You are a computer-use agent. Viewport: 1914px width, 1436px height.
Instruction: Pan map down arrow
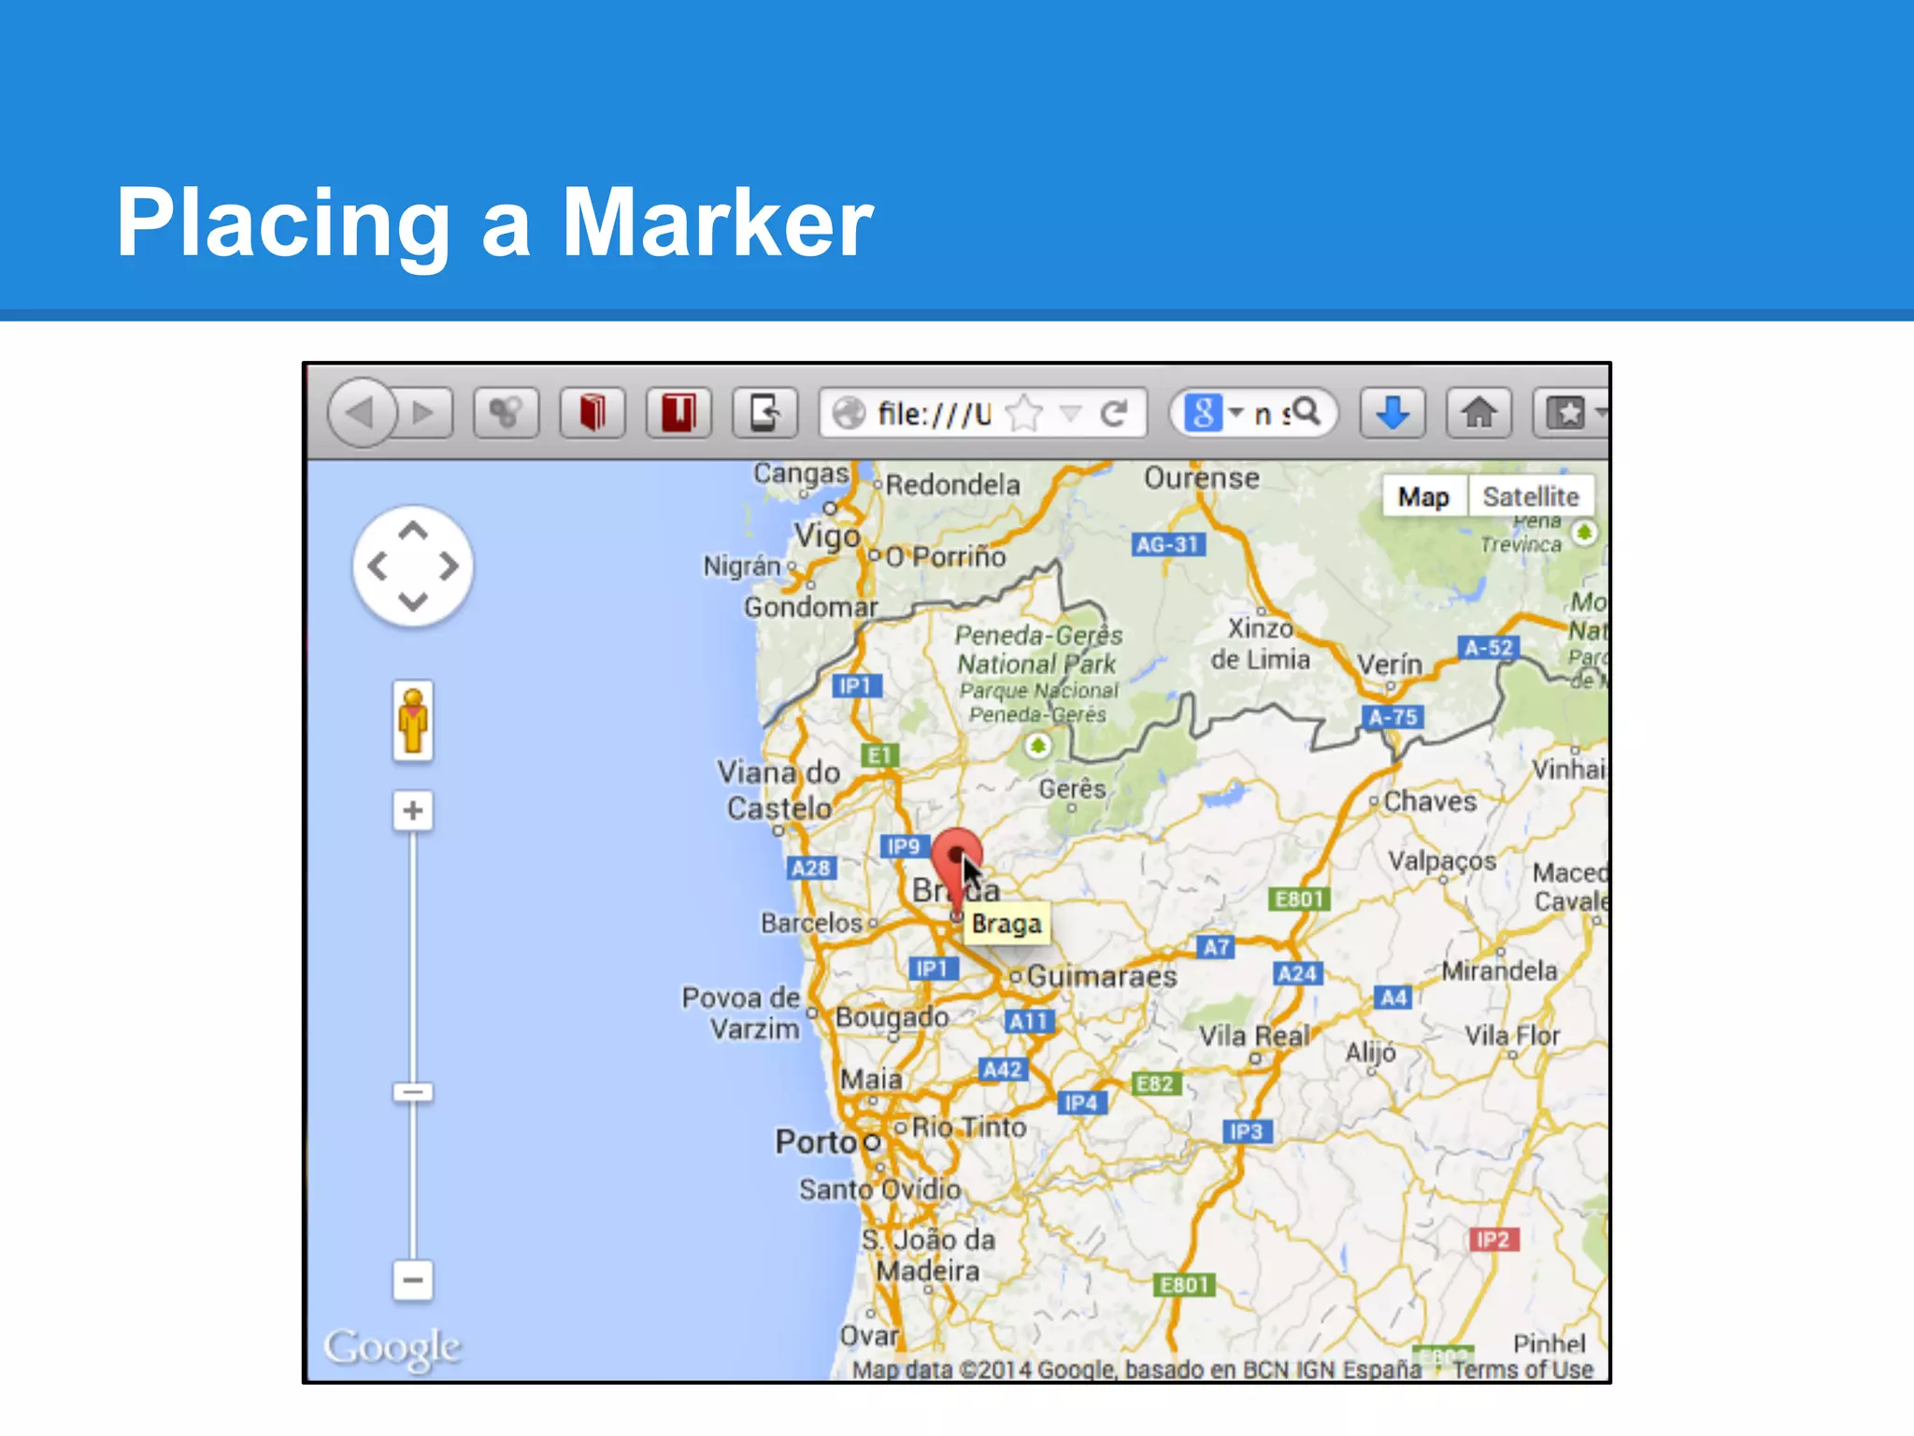(x=413, y=601)
